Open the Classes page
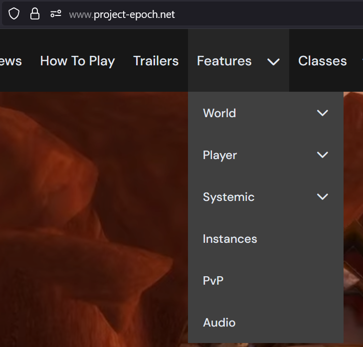This screenshot has height=347, width=363. pyautogui.click(x=322, y=61)
